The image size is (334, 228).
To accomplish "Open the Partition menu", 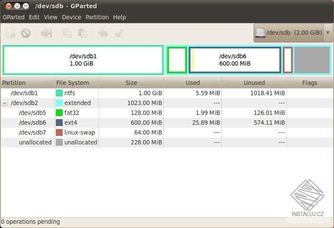I will tap(97, 17).
